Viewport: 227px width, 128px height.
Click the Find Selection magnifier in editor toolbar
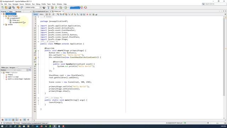point(58,14)
